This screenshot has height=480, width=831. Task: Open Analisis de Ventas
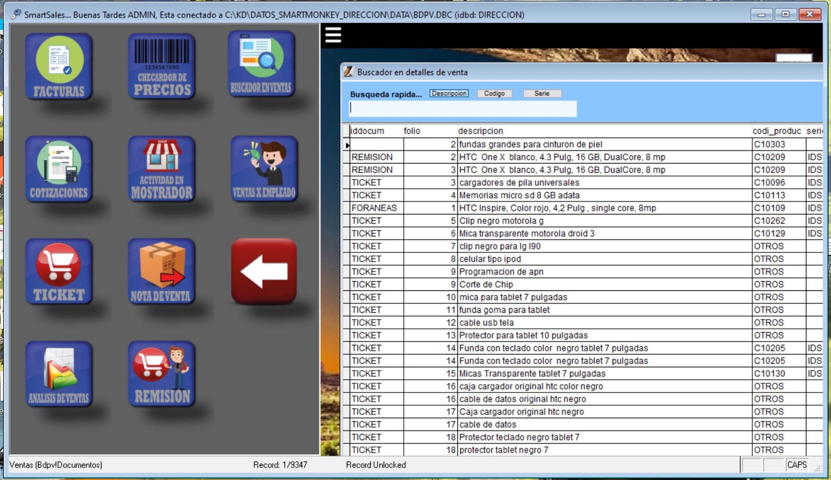tap(59, 374)
